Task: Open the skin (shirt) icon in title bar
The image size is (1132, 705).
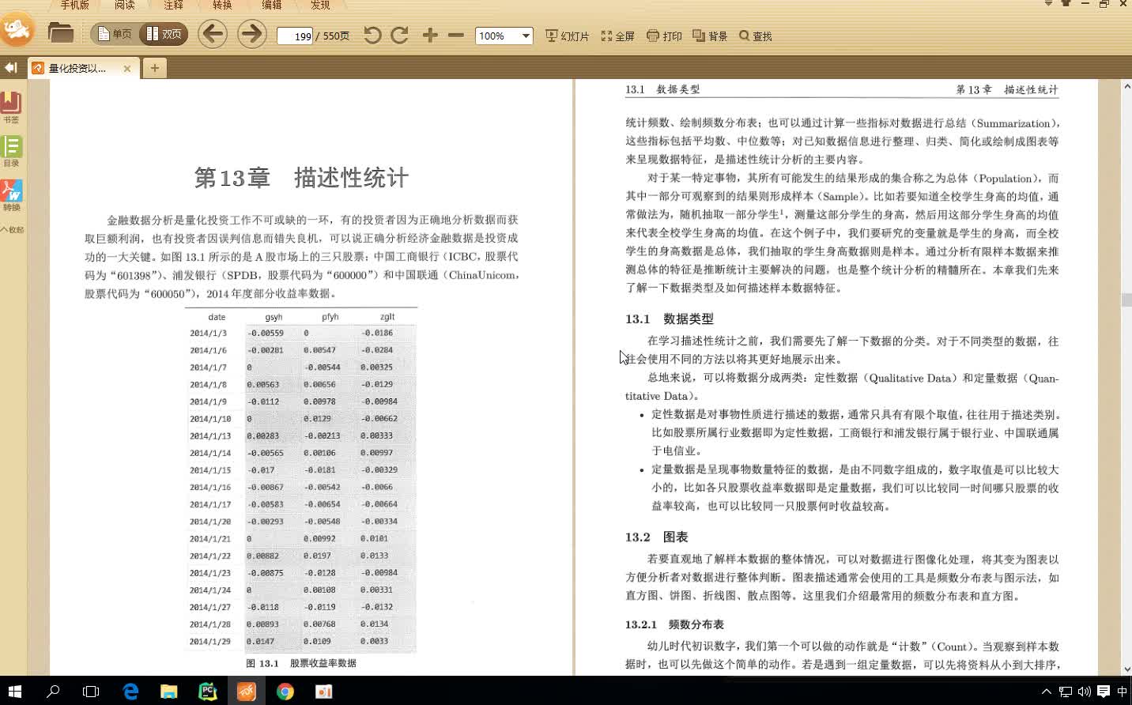Action: pyautogui.click(x=1066, y=4)
